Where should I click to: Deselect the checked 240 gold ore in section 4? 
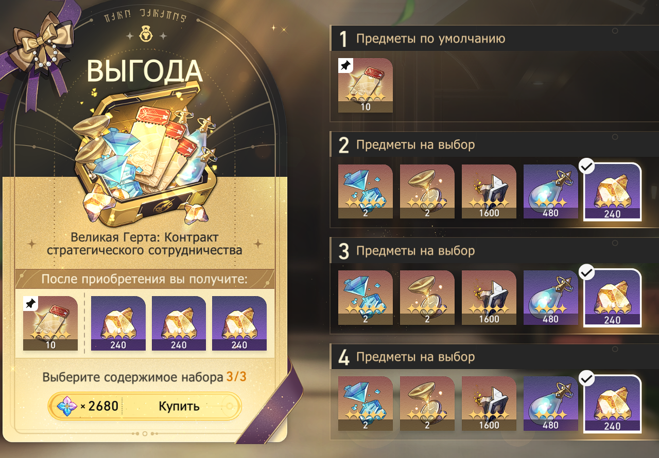612,404
